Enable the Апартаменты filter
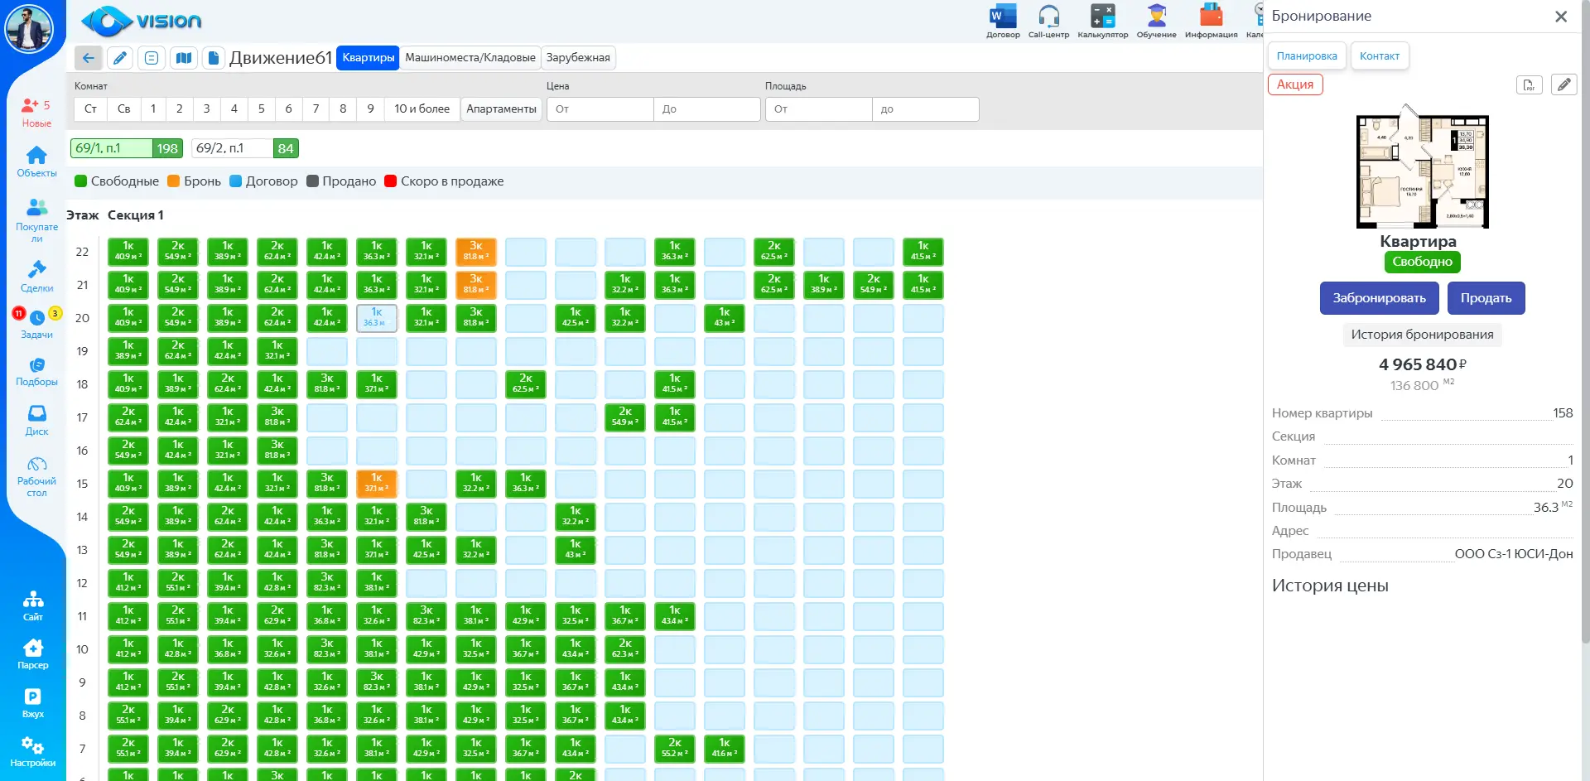The width and height of the screenshot is (1590, 781). tap(501, 109)
